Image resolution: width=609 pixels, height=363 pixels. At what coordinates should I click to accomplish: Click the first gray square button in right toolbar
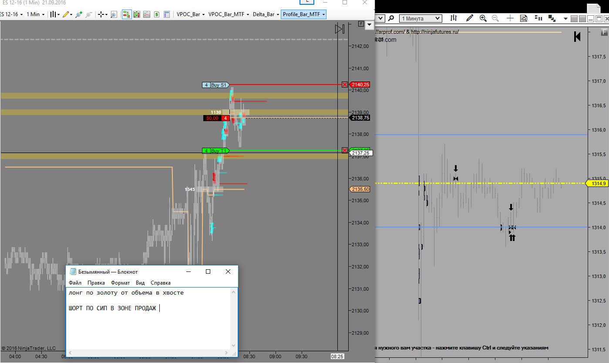point(574,19)
